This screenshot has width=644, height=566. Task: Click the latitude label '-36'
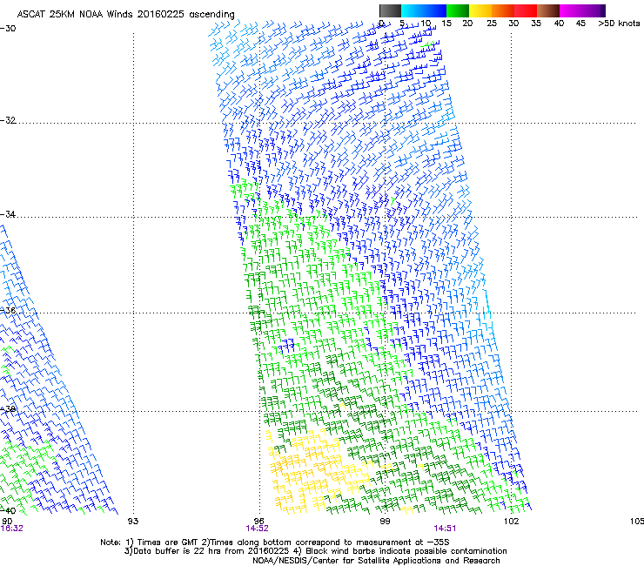(x=8, y=310)
